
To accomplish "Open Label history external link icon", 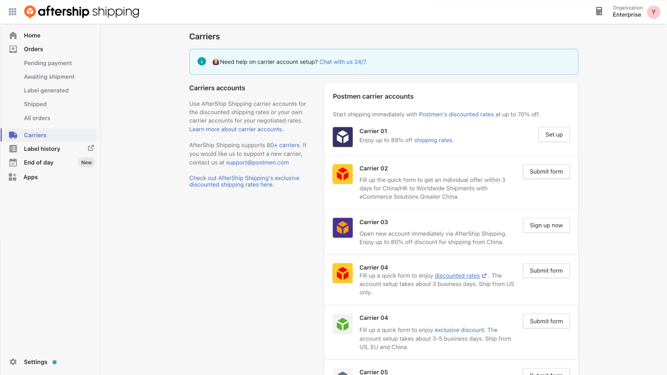I will (x=91, y=148).
